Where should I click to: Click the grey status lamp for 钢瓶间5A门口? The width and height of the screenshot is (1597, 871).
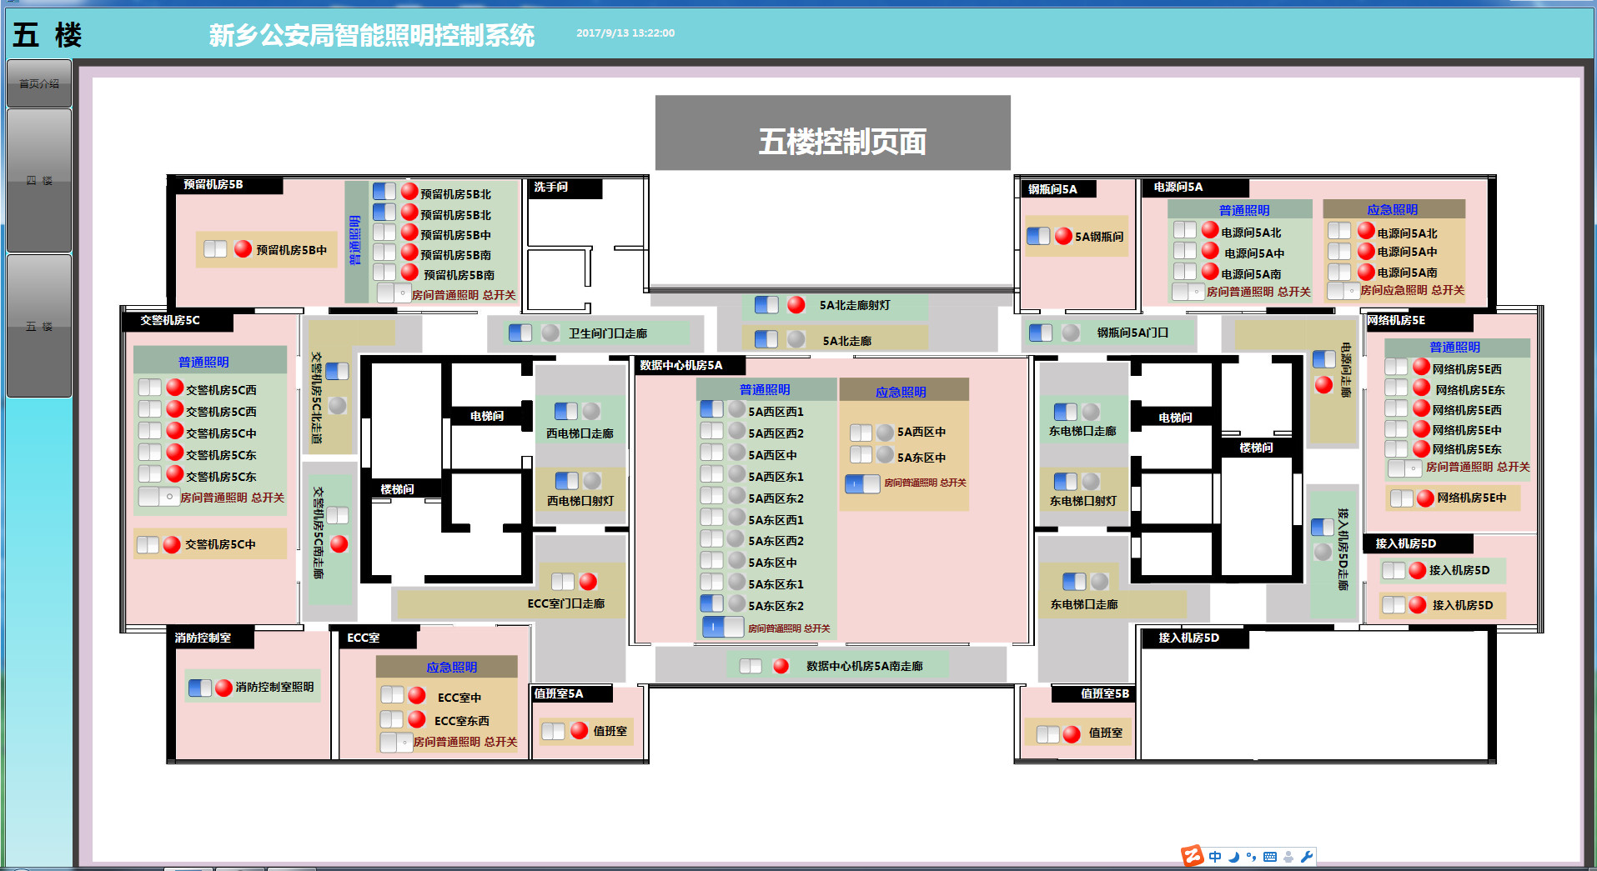[x=1071, y=333]
